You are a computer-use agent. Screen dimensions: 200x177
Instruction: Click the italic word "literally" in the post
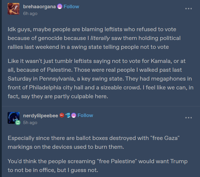pyautogui.click(x=101, y=38)
